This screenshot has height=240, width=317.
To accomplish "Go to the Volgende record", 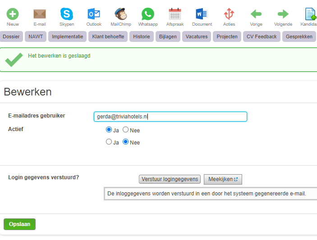I will [x=283, y=14].
